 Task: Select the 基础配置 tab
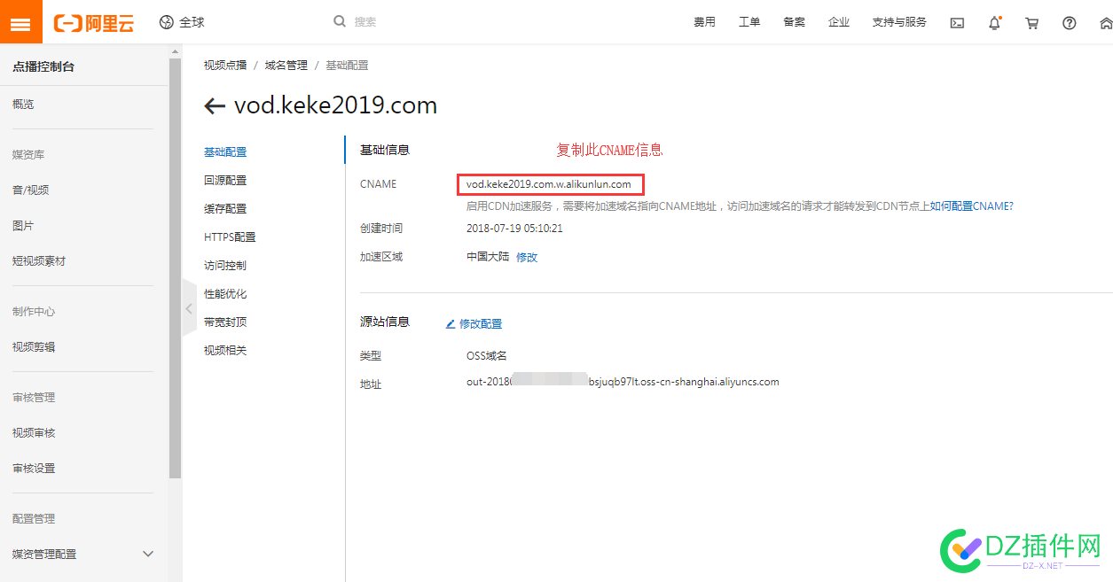click(x=225, y=152)
